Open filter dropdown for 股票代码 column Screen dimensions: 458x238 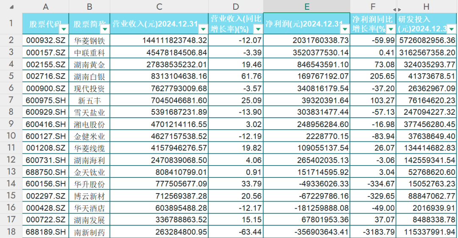(x=64, y=29)
